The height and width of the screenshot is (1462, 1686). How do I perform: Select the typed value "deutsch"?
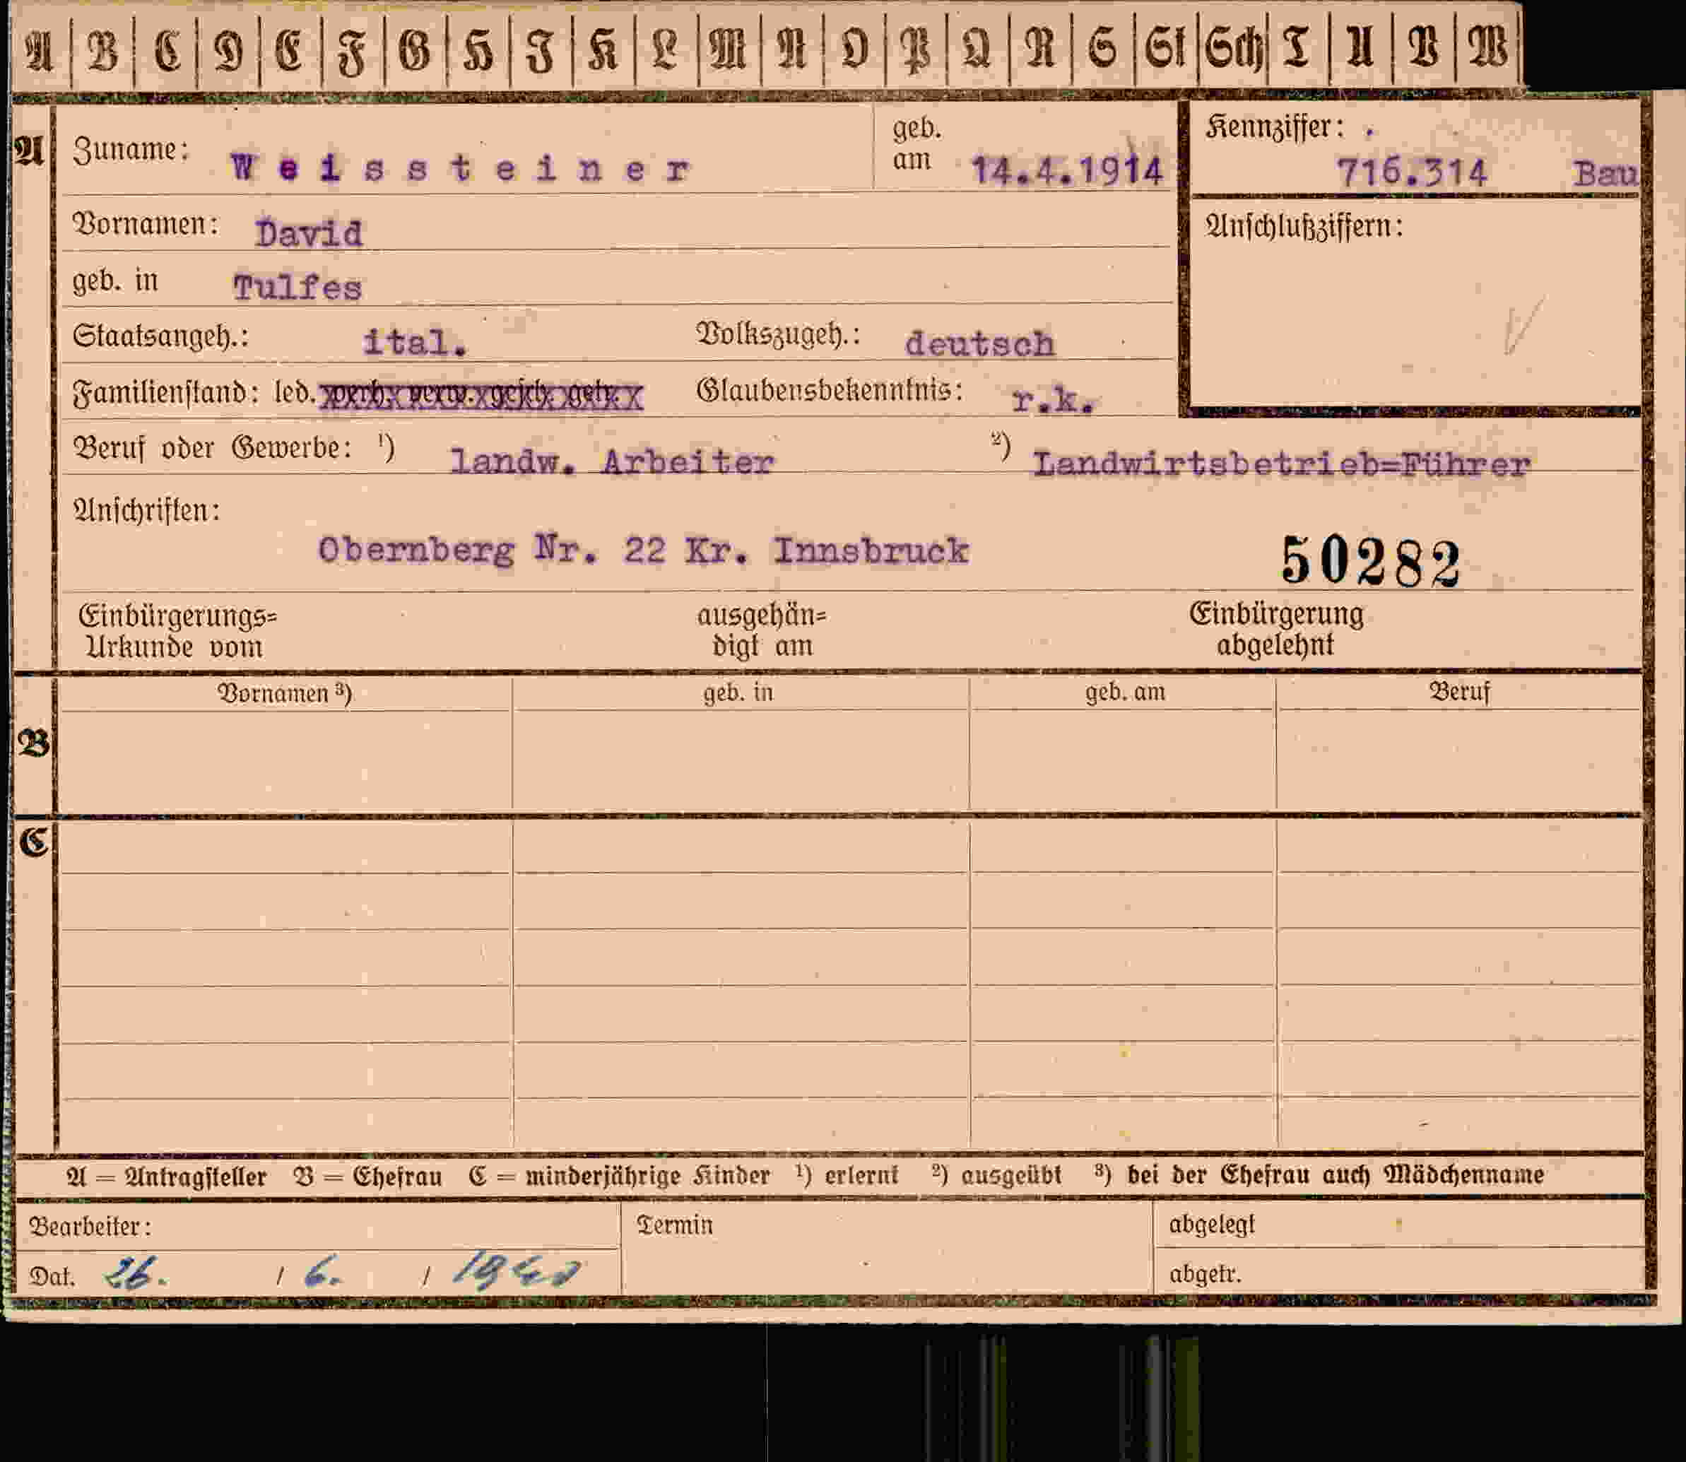(979, 343)
